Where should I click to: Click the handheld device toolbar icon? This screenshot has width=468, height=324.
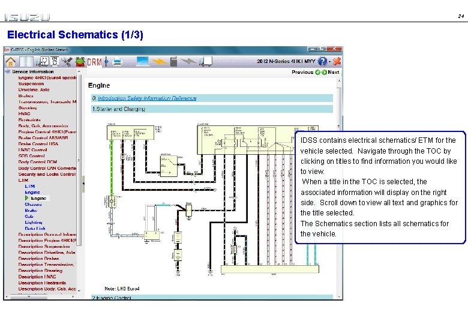pos(174,61)
